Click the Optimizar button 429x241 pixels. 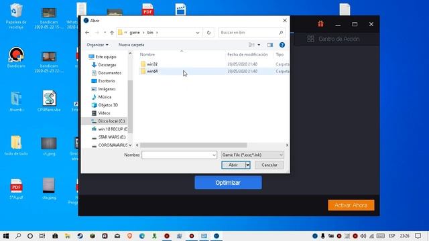[x=228, y=183]
